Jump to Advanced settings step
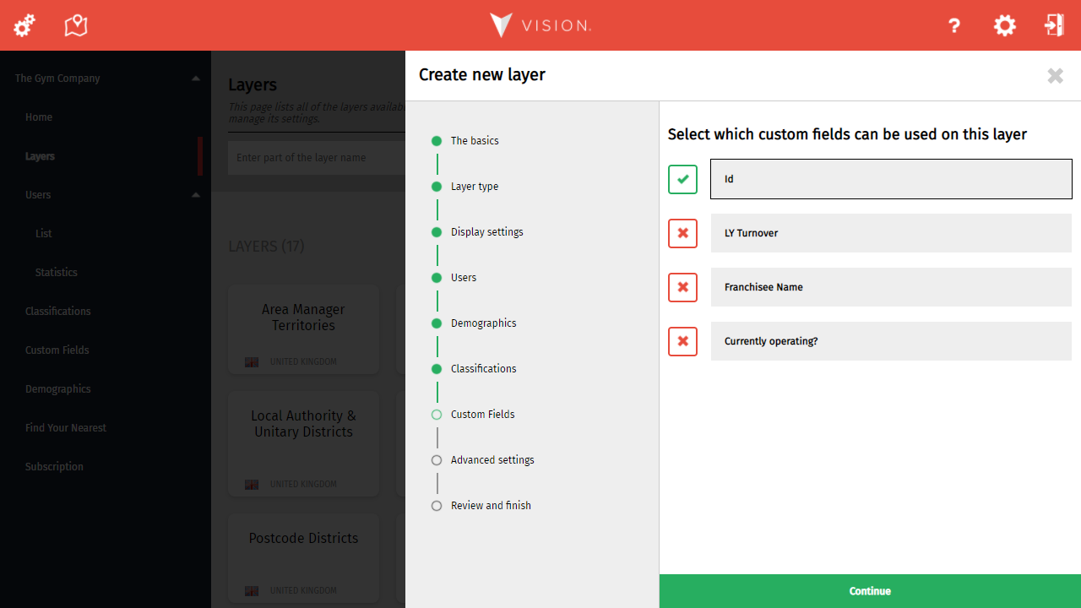1081x608 pixels. coord(492,460)
